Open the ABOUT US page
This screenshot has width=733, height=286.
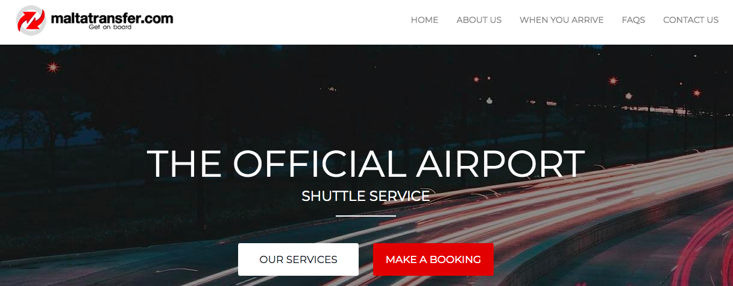tap(479, 20)
